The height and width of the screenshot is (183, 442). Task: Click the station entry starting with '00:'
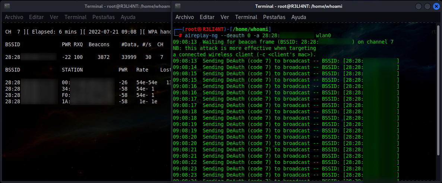88,83
